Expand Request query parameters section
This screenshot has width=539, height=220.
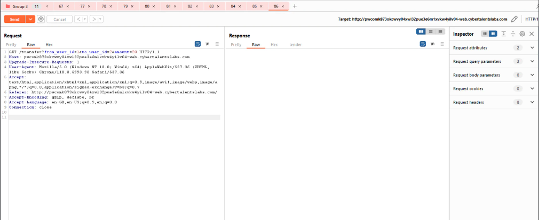click(532, 61)
